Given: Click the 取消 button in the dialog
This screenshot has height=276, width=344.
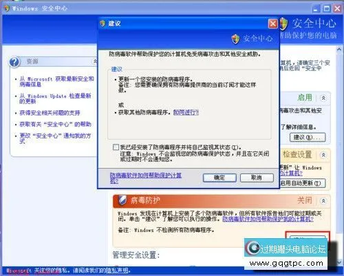Looking at the screenshot, I should (257, 178).
